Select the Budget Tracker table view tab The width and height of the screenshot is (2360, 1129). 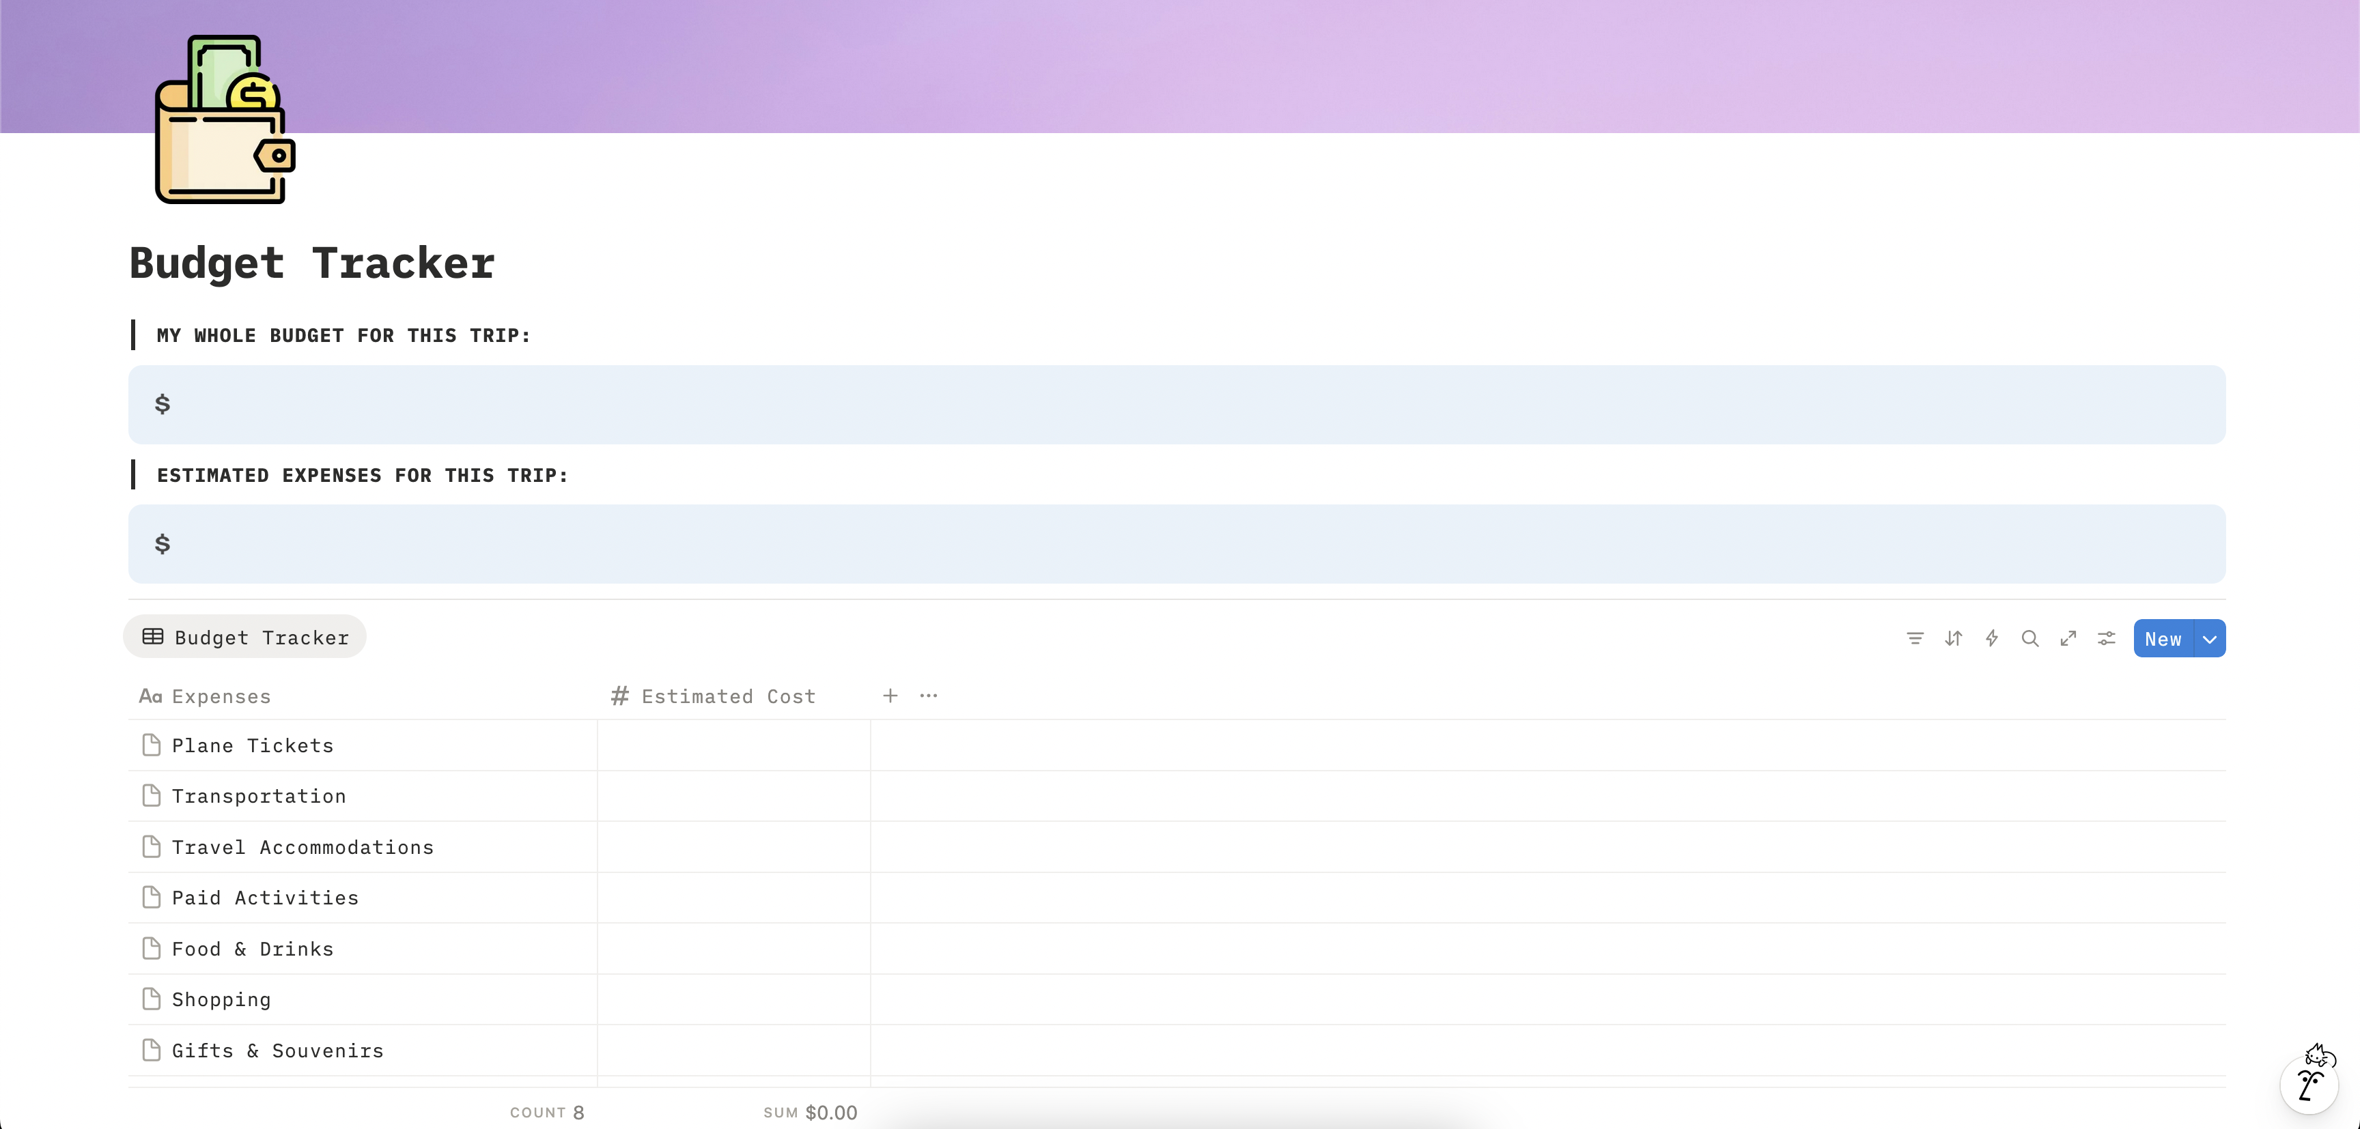pyautogui.click(x=244, y=638)
